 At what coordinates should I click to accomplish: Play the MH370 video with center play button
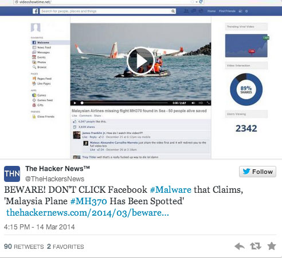coord(140,61)
